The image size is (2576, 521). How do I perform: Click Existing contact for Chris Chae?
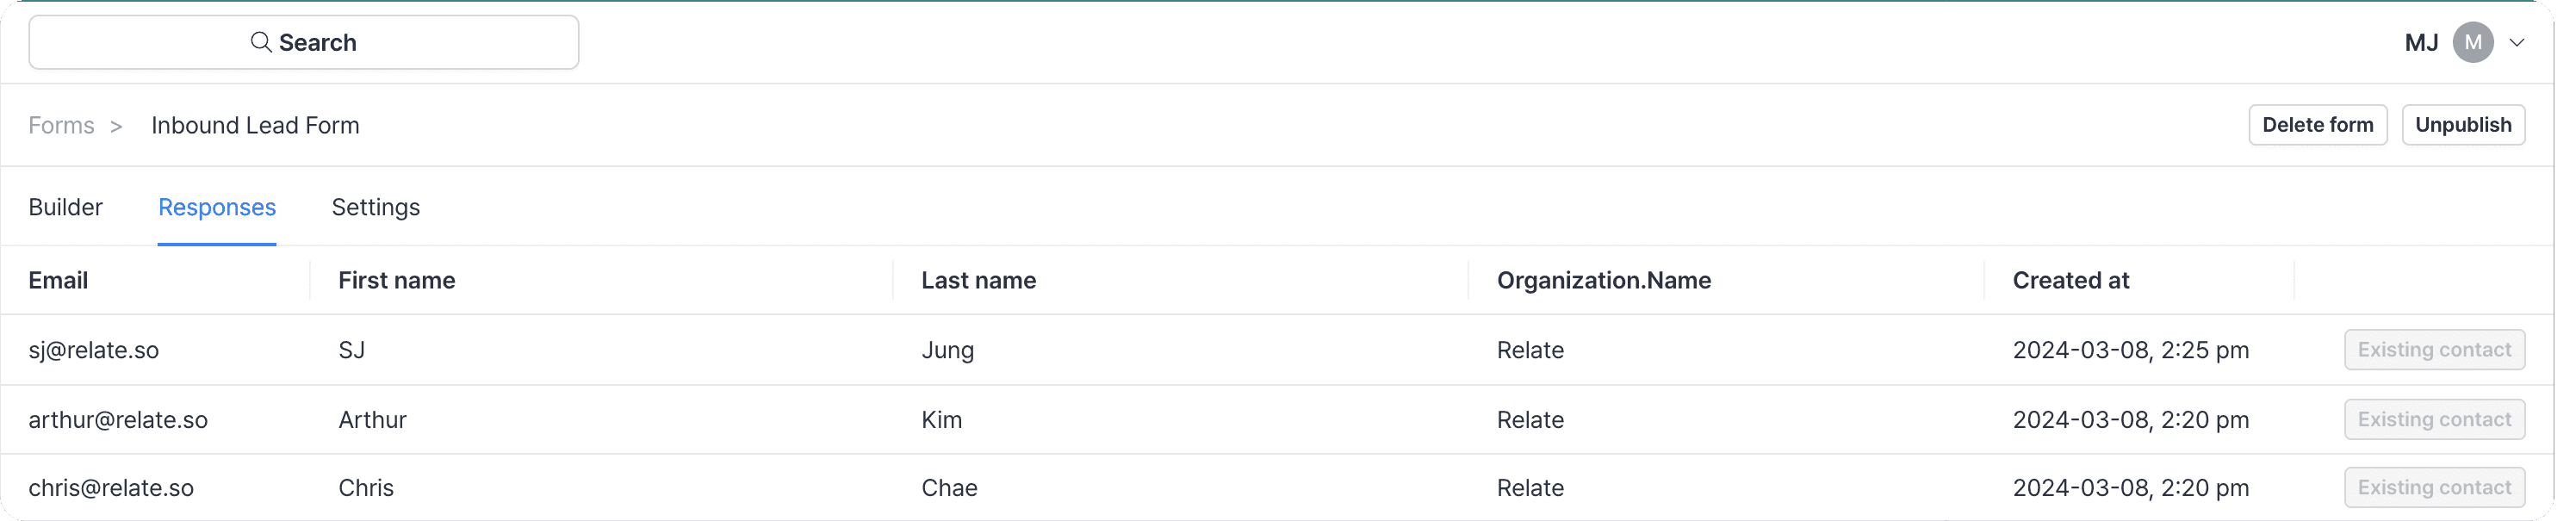point(2434,488)
